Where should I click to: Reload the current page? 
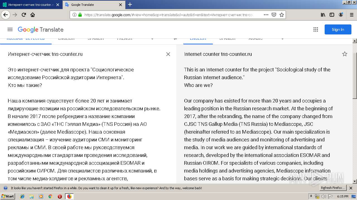click(x=24, y=15)
